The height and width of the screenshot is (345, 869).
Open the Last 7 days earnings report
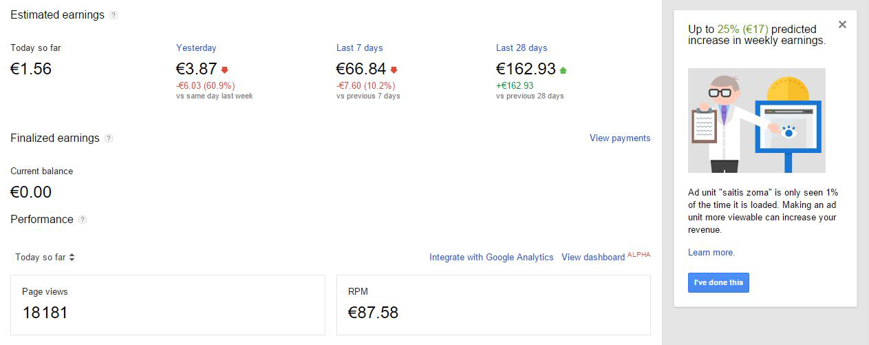pyautogui.click(x=359, y=48)
